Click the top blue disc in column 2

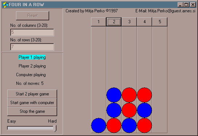[114, 95]
